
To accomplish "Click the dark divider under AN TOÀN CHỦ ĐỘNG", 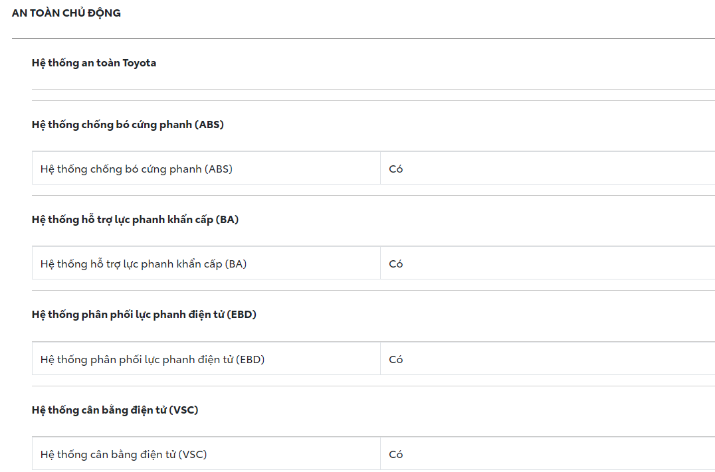I will point(363,39).
